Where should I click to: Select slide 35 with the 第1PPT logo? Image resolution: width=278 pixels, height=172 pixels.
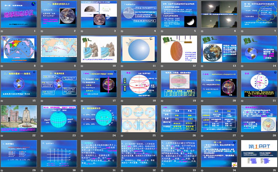(259, 154)
